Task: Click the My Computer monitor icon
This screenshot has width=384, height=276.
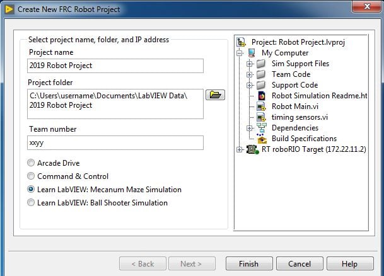Action: (252, 53)
